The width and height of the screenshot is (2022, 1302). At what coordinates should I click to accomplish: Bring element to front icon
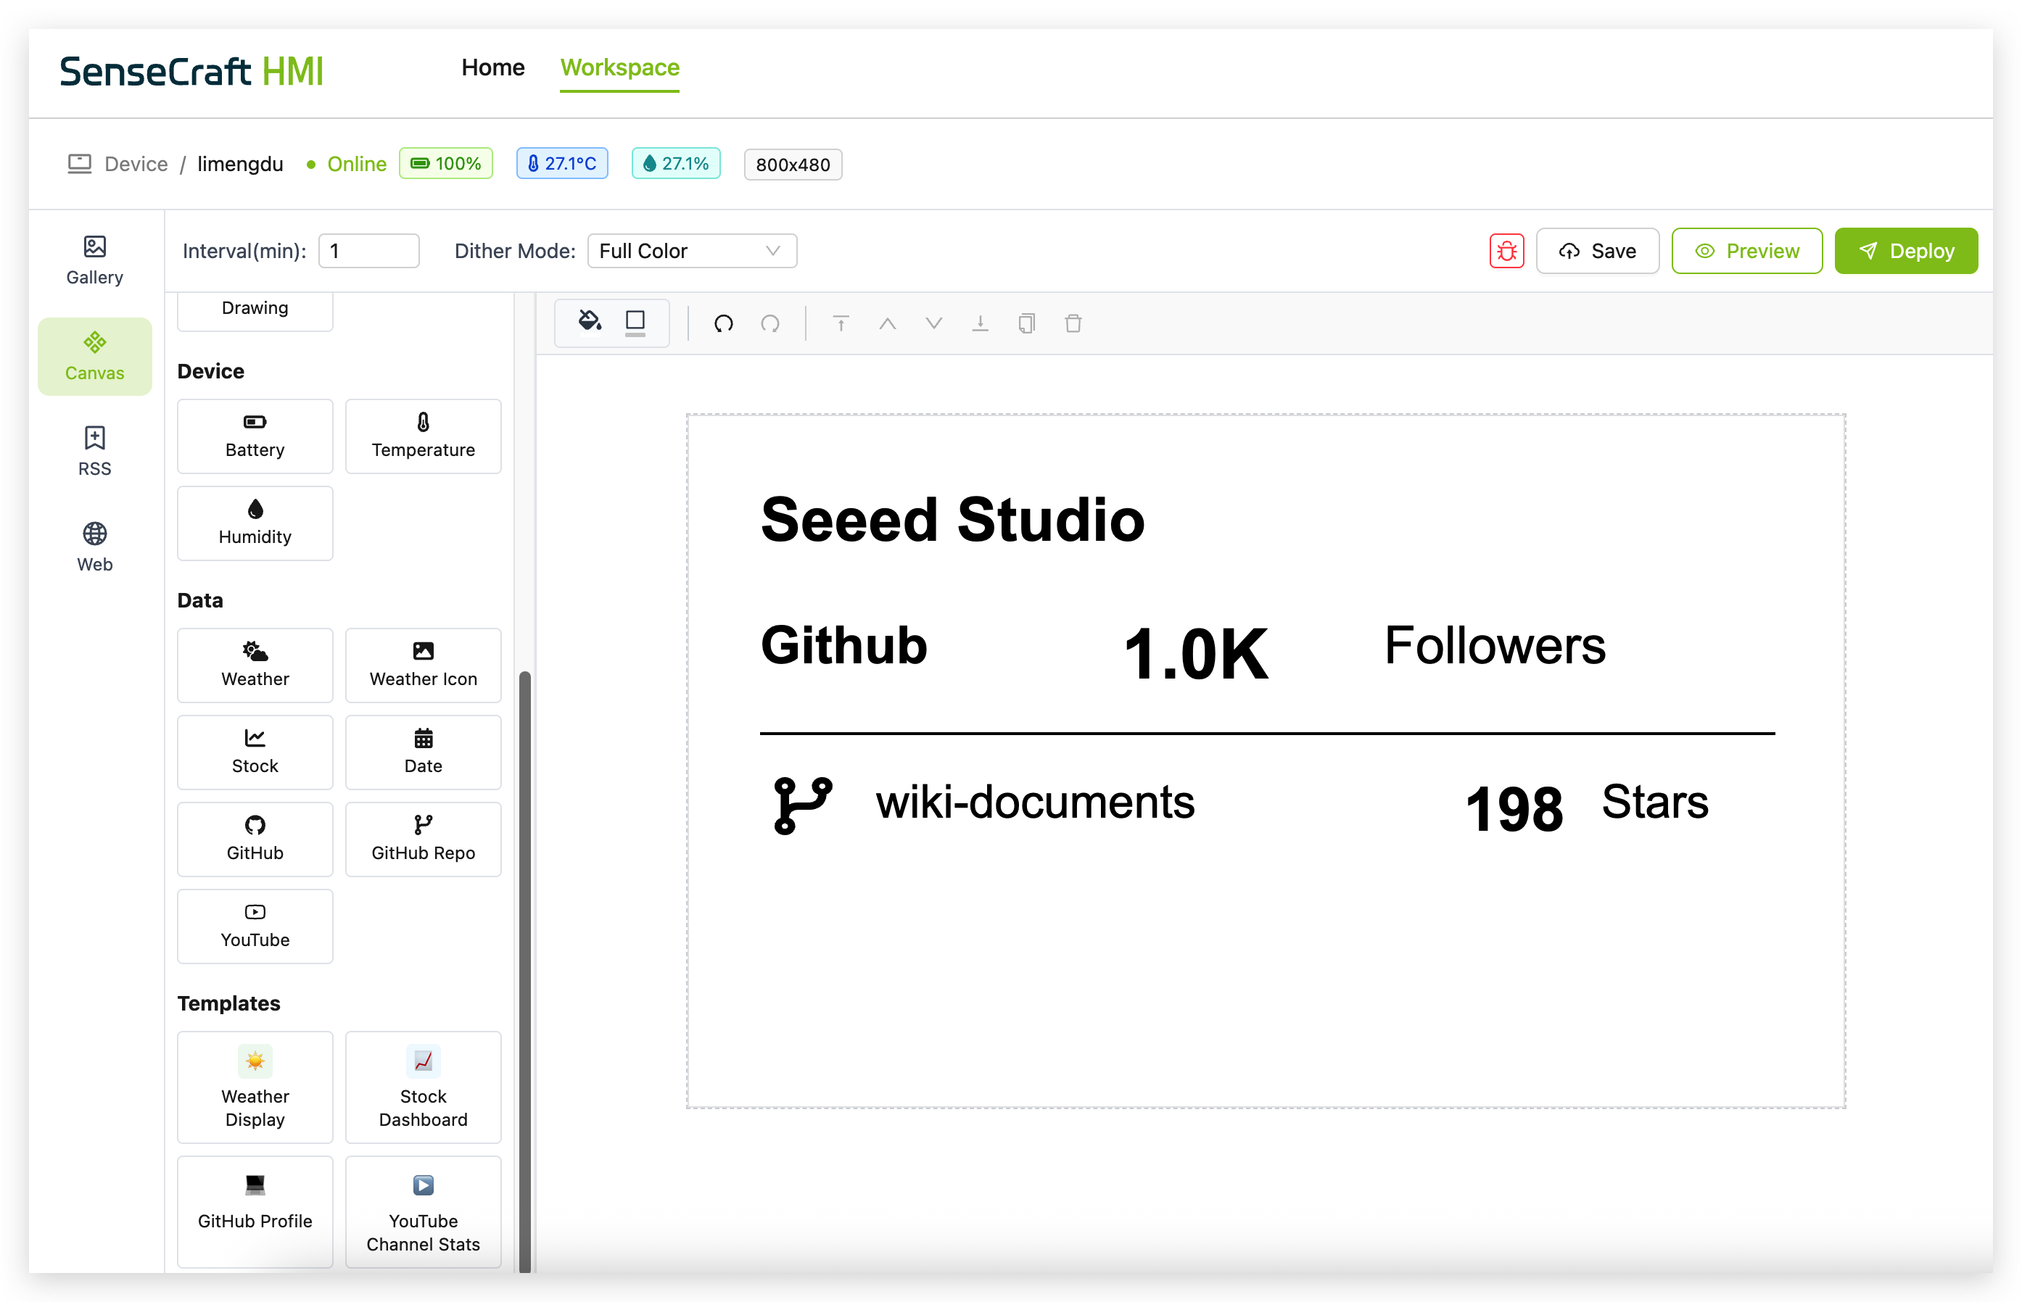click(x=841, y=323)
